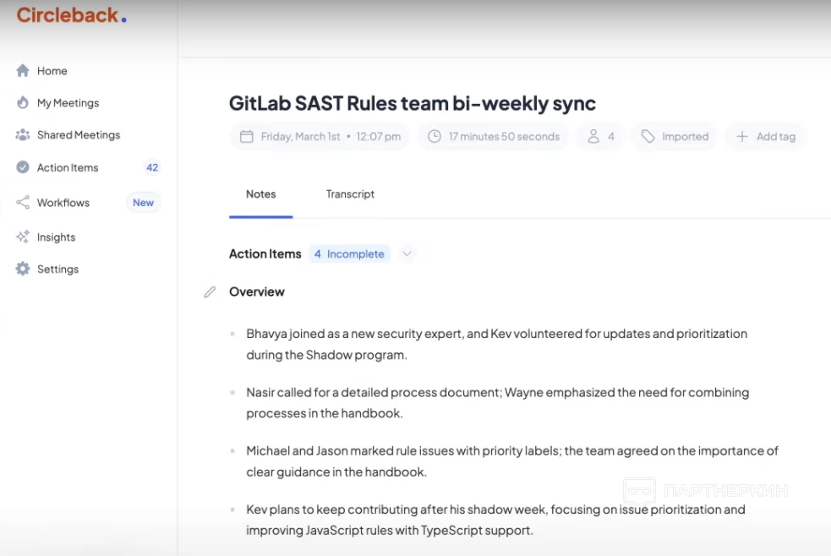
Task: Switch to the Transcript tab
Action: point(350,194)
